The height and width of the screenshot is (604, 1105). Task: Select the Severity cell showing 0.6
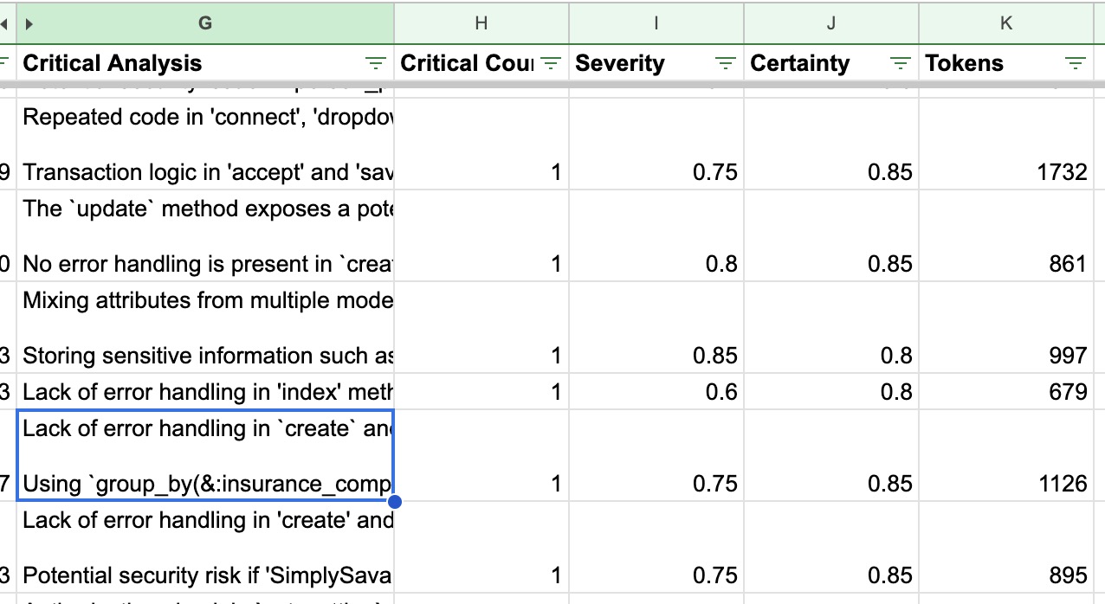(656, 391)
